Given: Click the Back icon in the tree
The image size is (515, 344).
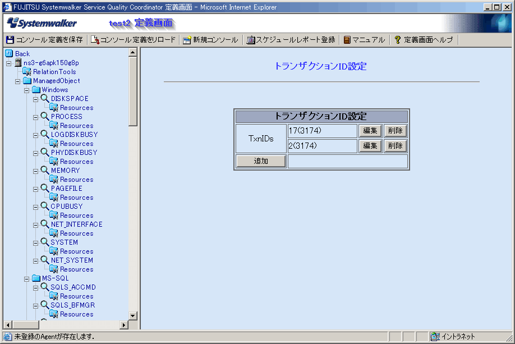Looking at the screenshot, I should (9, 53).
